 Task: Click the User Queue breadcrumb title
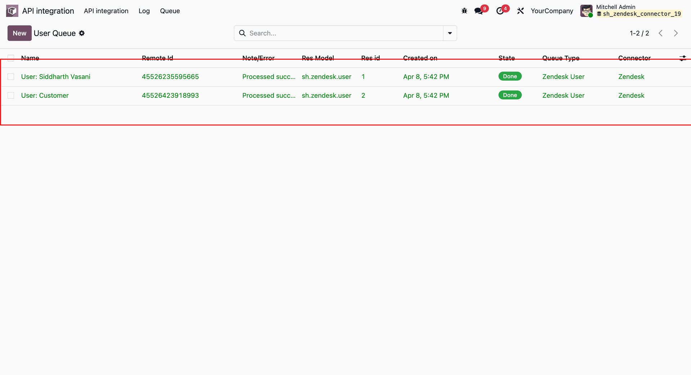pos(55,33)
